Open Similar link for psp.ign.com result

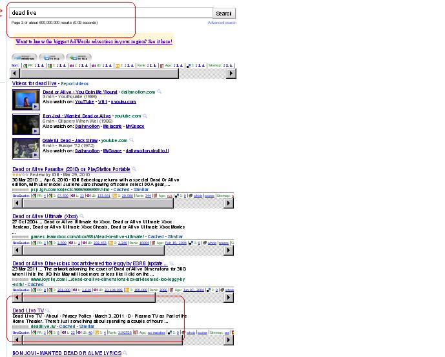(141, 190)
